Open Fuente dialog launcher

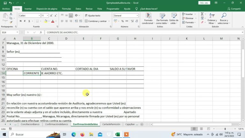(x=57, y=27)
